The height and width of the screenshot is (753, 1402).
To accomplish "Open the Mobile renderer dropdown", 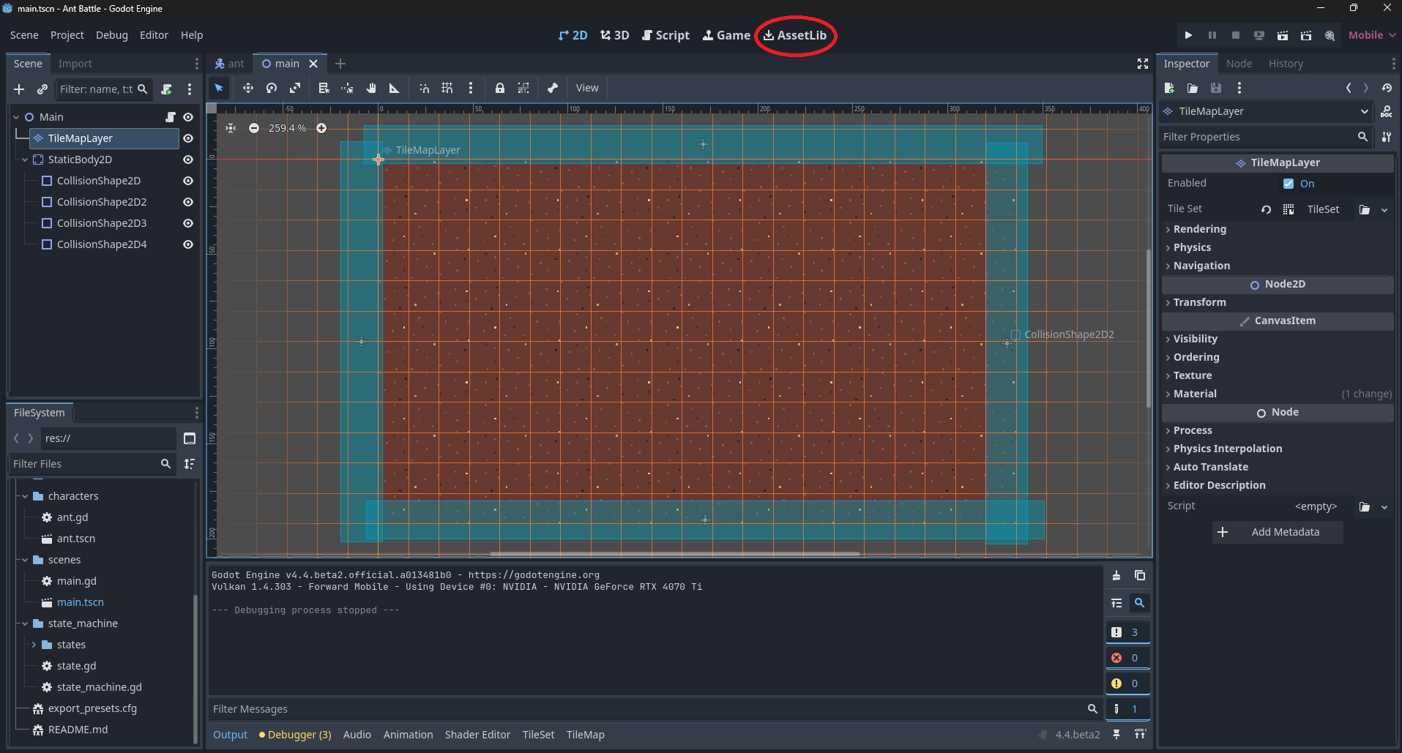I will point(1372,35).
